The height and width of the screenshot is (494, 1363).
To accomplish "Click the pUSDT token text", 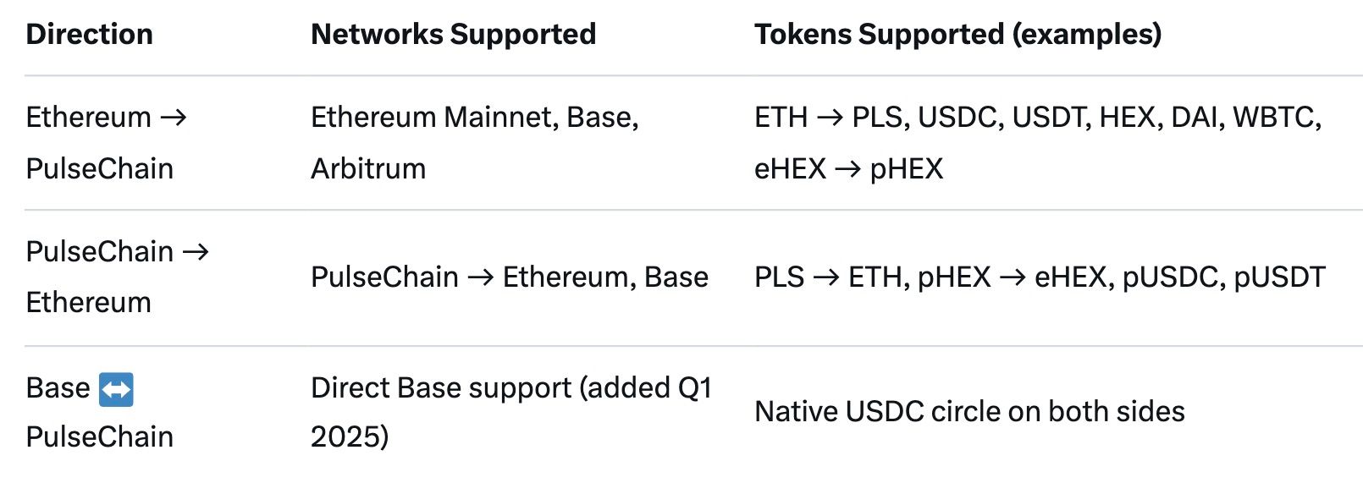I will 1279,277.
